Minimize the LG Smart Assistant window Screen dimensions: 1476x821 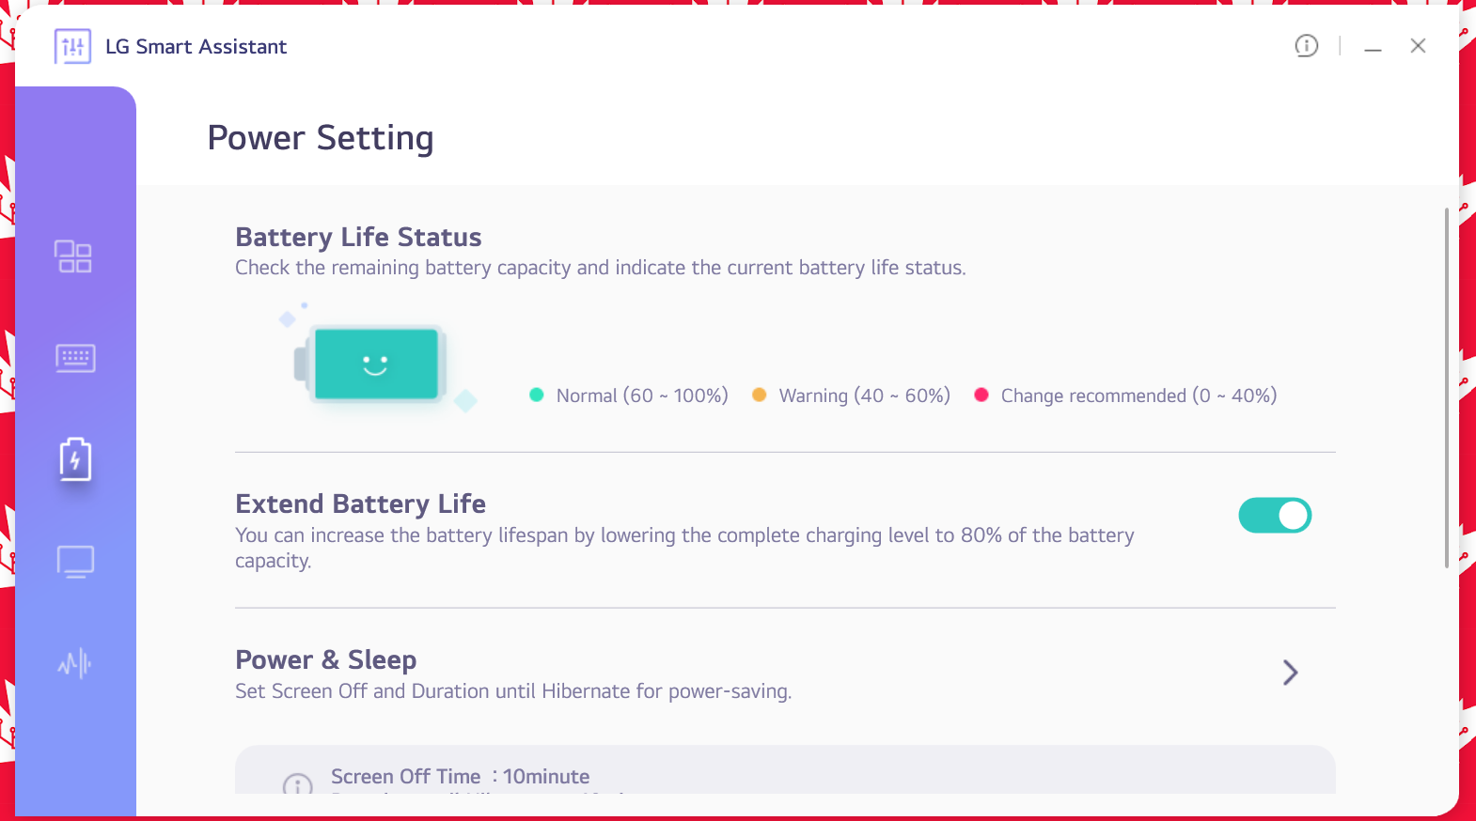click(1373, 47)
